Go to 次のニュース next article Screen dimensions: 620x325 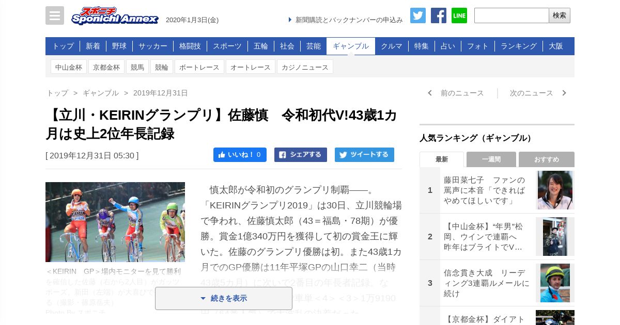pyautogui.click(x=538, y=93)
